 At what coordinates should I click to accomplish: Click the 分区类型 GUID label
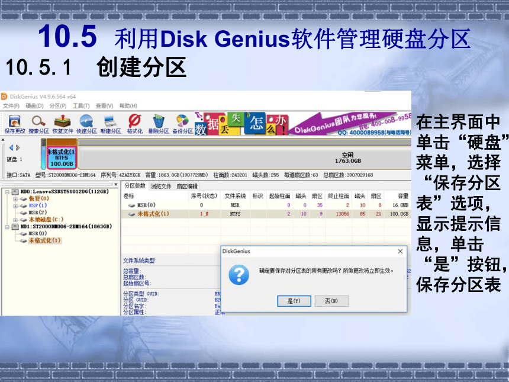click(141, 294)
